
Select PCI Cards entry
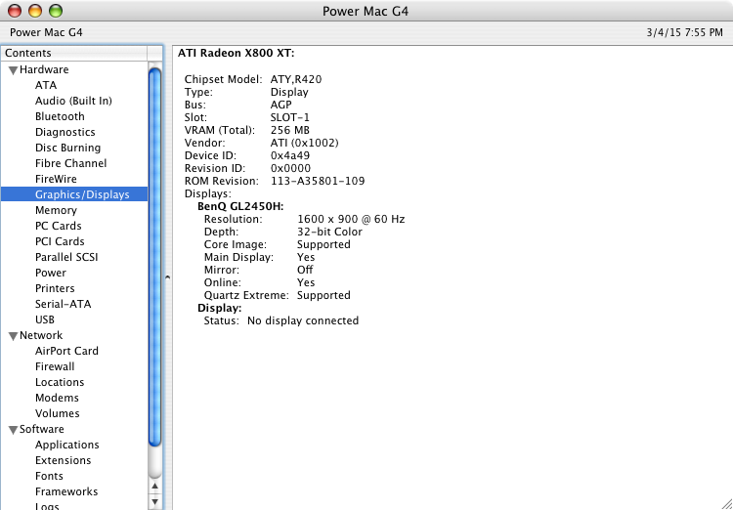[x=60, y=241]
